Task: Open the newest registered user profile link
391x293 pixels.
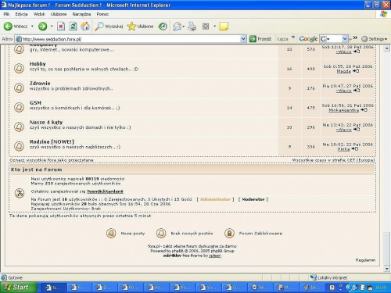Action: [105, 191]
